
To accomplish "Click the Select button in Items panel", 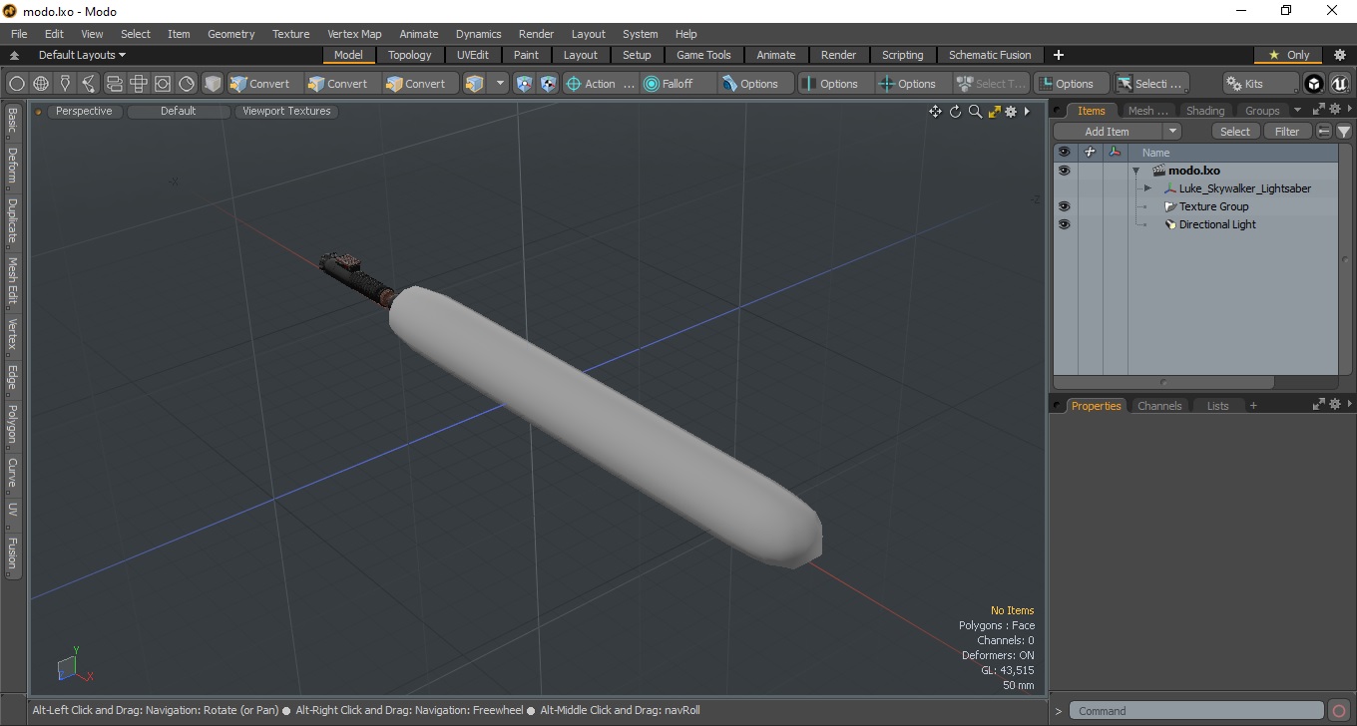I will point(1235,132).
